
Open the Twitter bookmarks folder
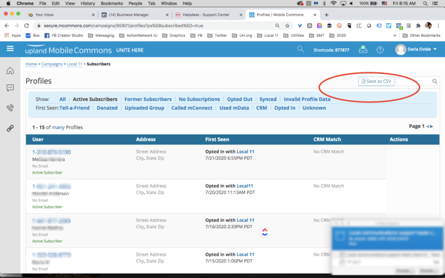pos(217,36)
